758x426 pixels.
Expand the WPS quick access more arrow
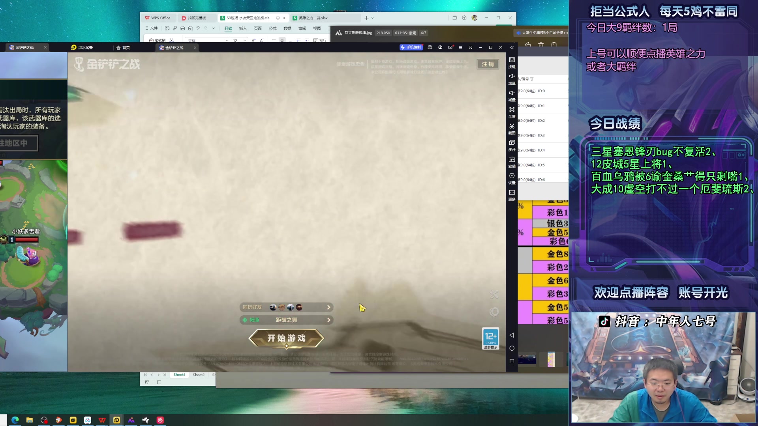tap(214, 28)
